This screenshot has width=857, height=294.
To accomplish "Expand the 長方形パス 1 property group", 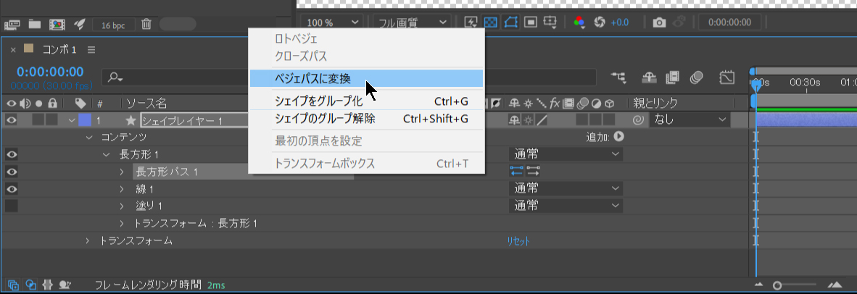I will pyautogui.click(x=122, y=172).
